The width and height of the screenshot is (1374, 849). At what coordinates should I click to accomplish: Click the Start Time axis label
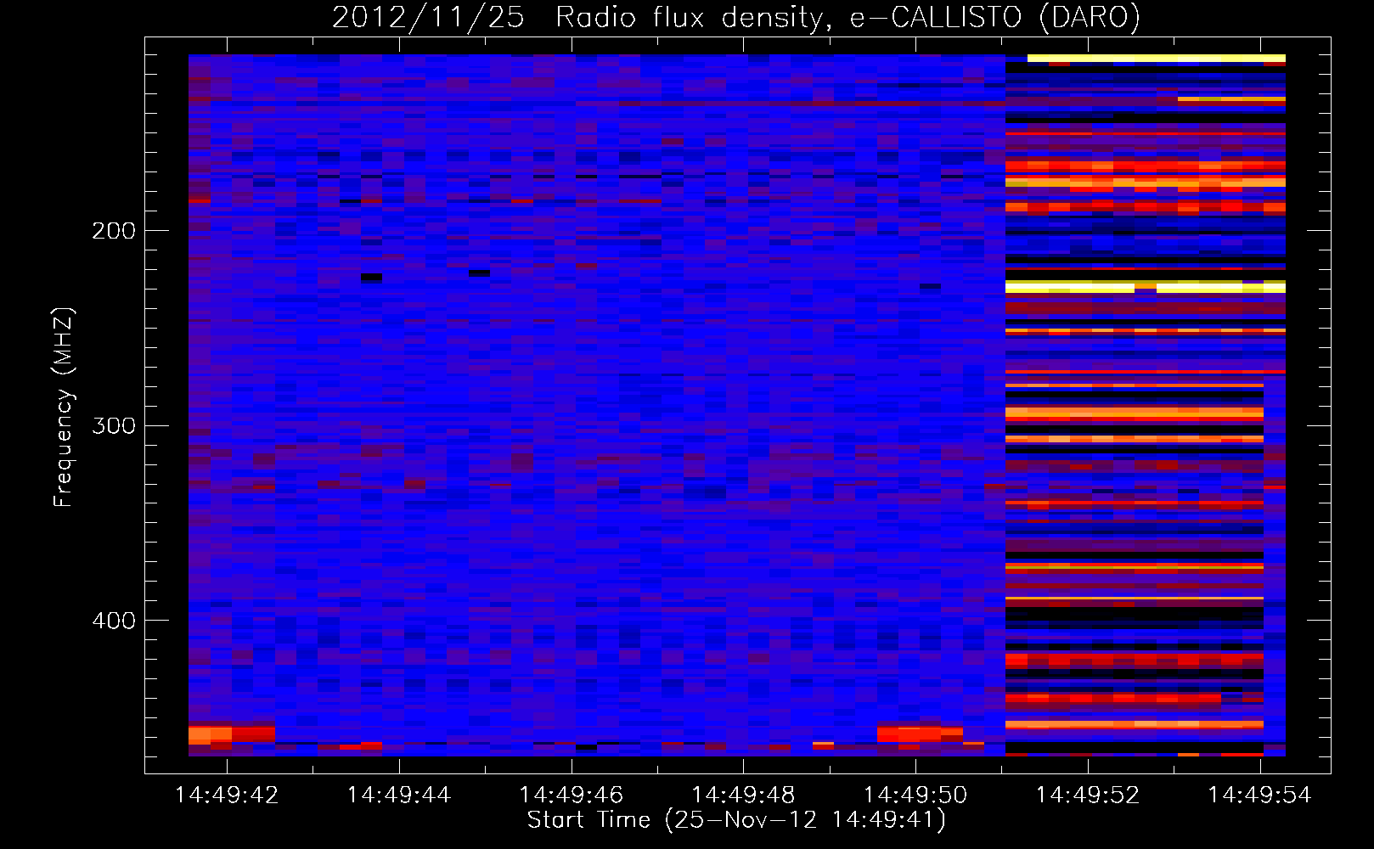point(736,820)
